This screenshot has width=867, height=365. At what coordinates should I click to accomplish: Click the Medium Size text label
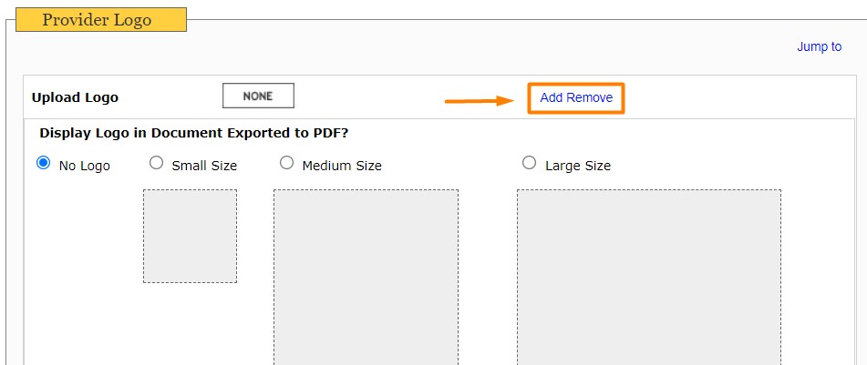(x=342, y=166)
